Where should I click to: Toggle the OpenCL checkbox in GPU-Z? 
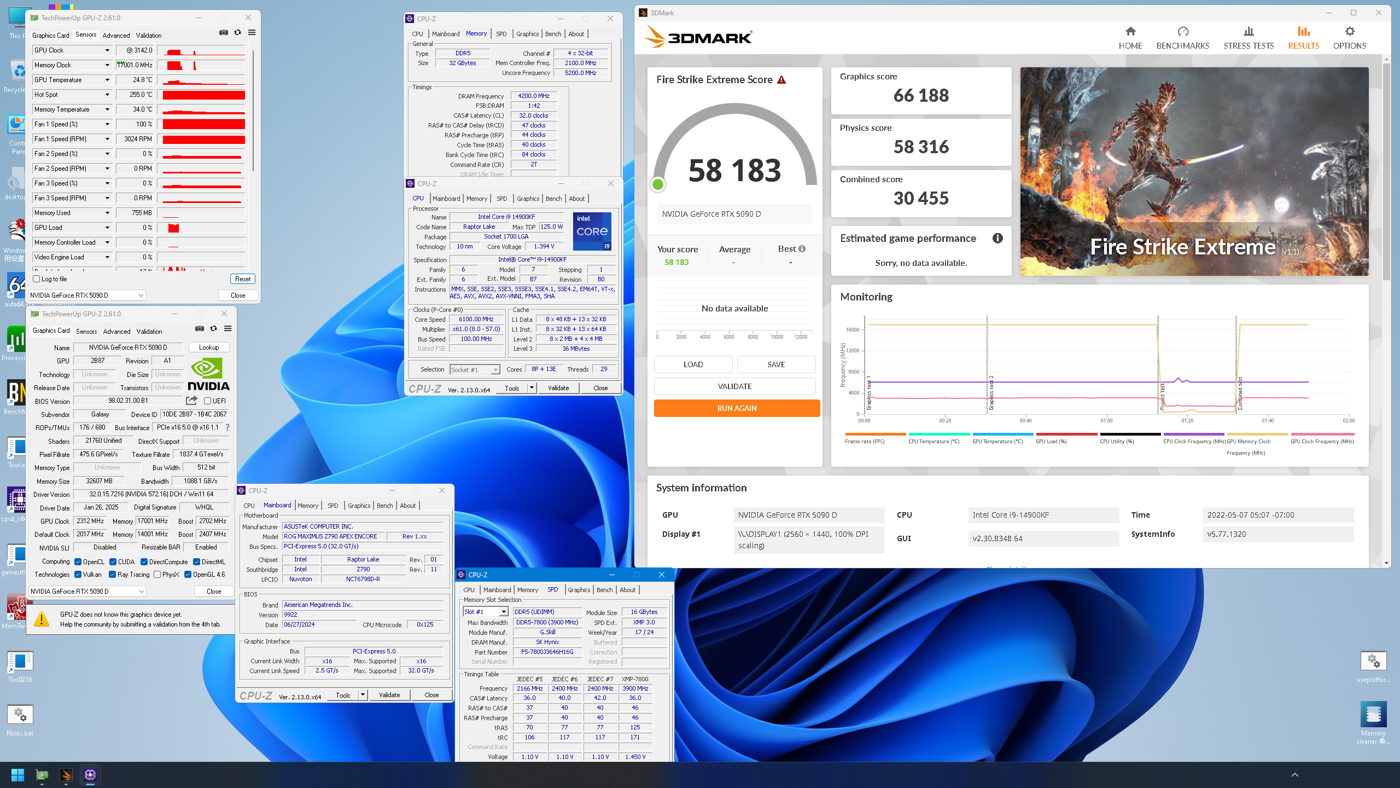point(78,562)
